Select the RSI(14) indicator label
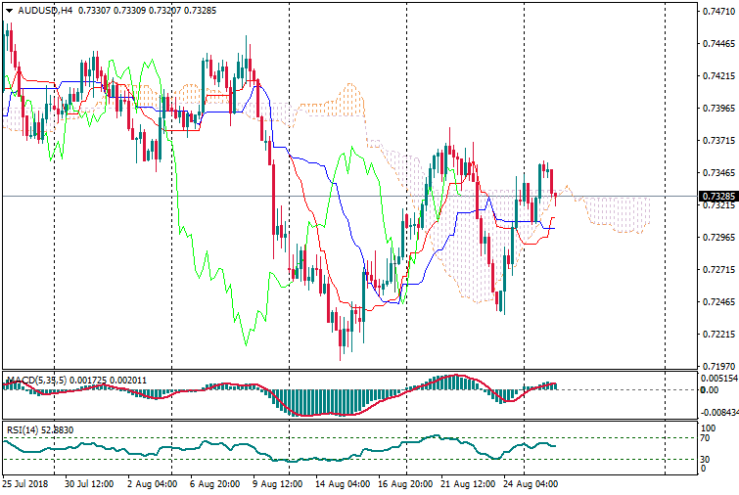 pyautogui.click(x=24, y=429)
